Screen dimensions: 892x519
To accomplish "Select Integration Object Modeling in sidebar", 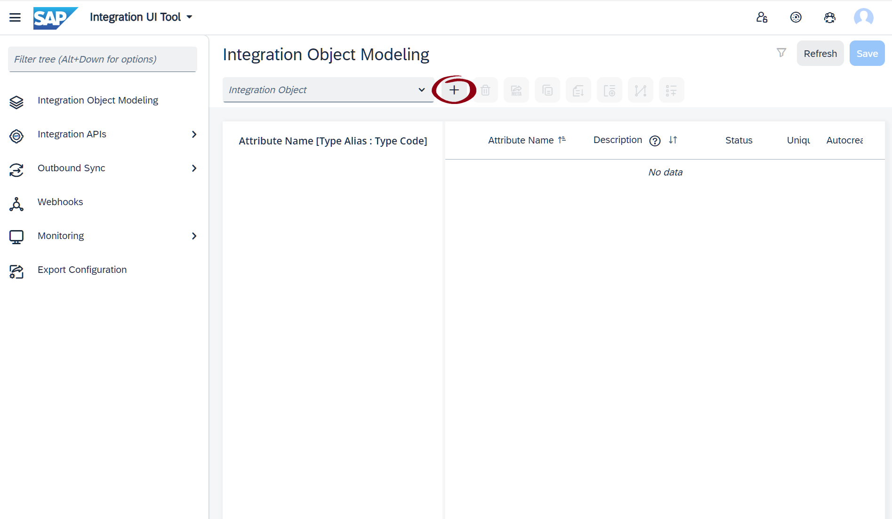I will (x=97, y=100).
